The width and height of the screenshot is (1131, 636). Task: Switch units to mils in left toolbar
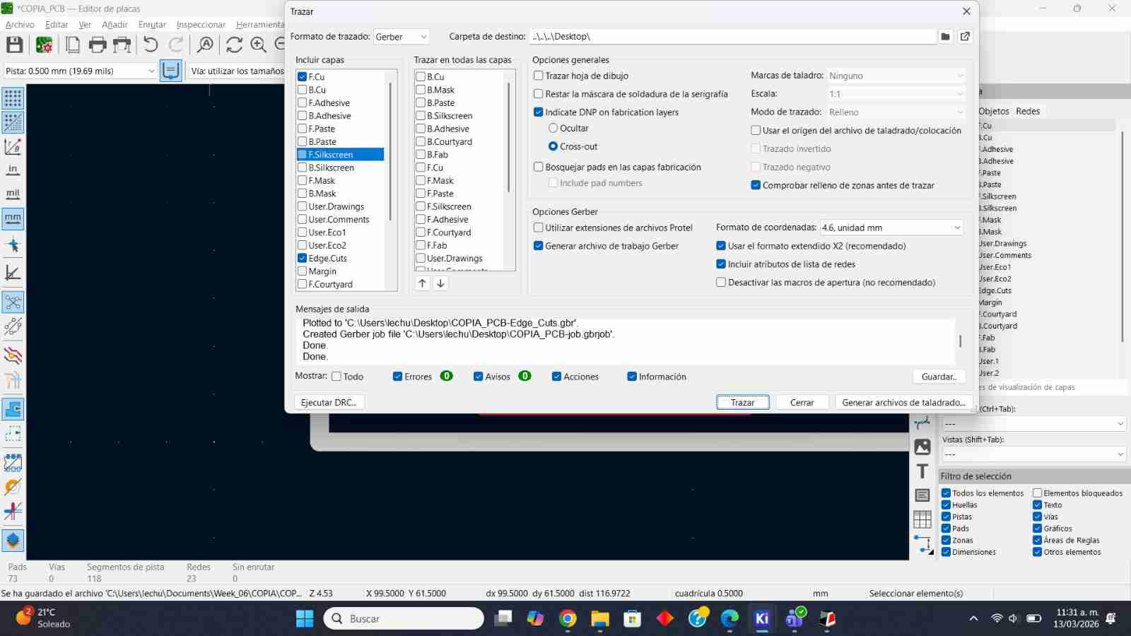(12, 192)
